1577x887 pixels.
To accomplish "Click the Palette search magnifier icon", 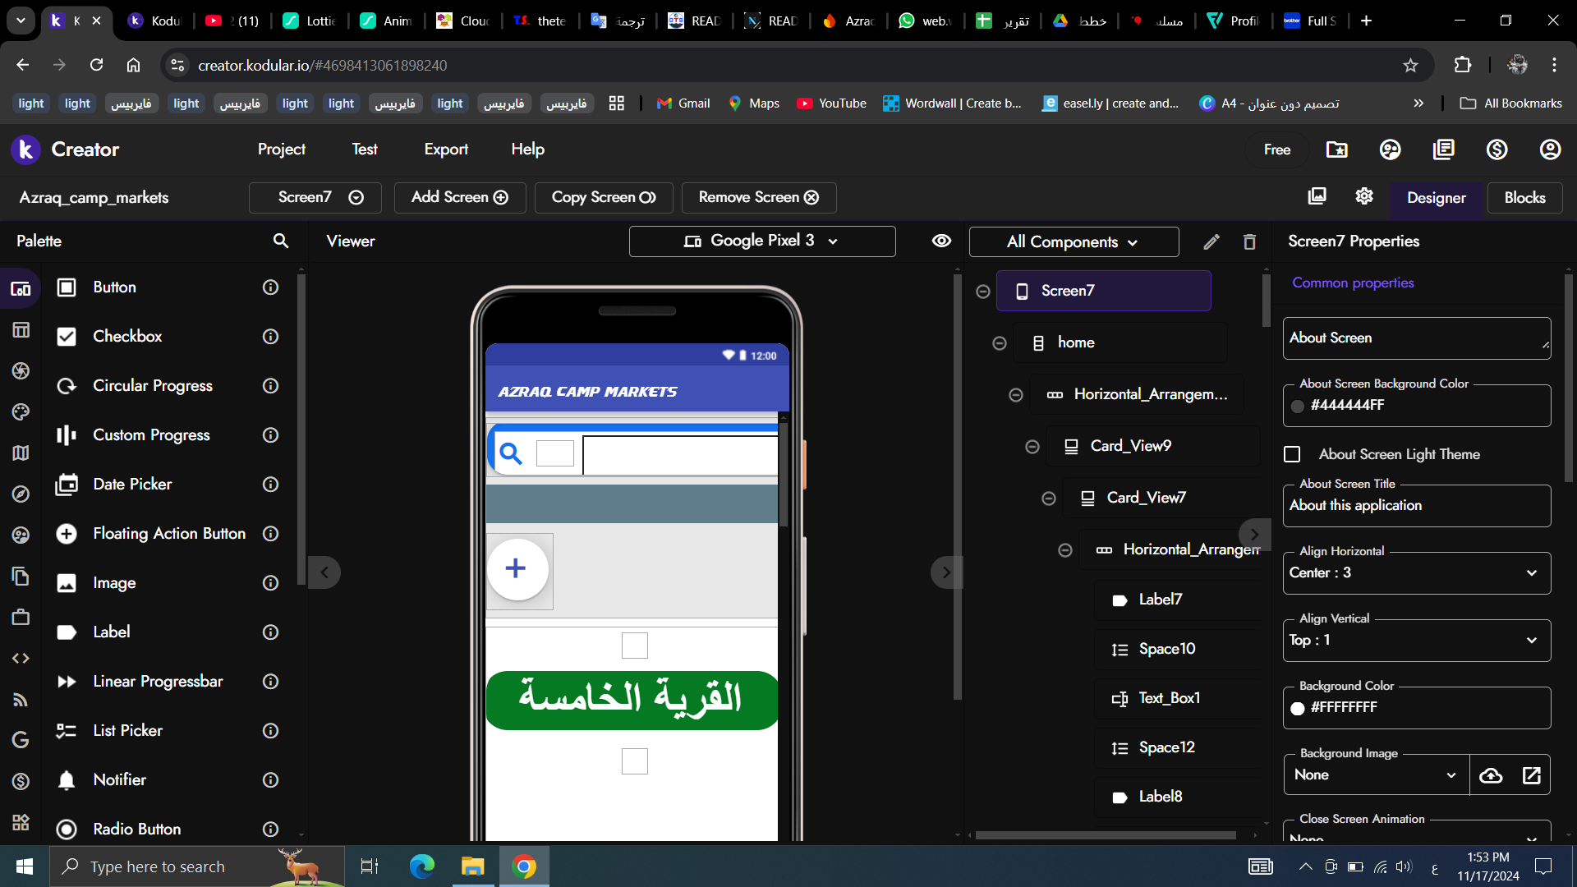I will [280, 241].
